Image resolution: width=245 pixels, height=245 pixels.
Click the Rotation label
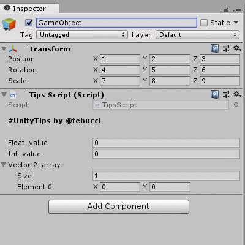(22, 70)
